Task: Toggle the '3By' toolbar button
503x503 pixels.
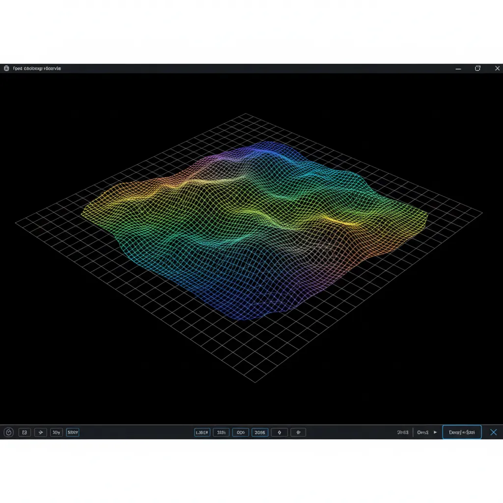Action: coord(56,432)
